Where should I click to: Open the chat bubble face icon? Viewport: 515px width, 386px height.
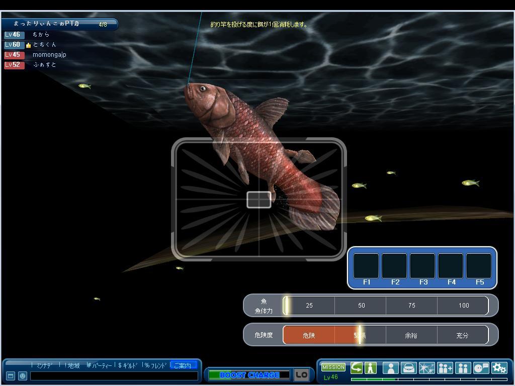[481, 368]
